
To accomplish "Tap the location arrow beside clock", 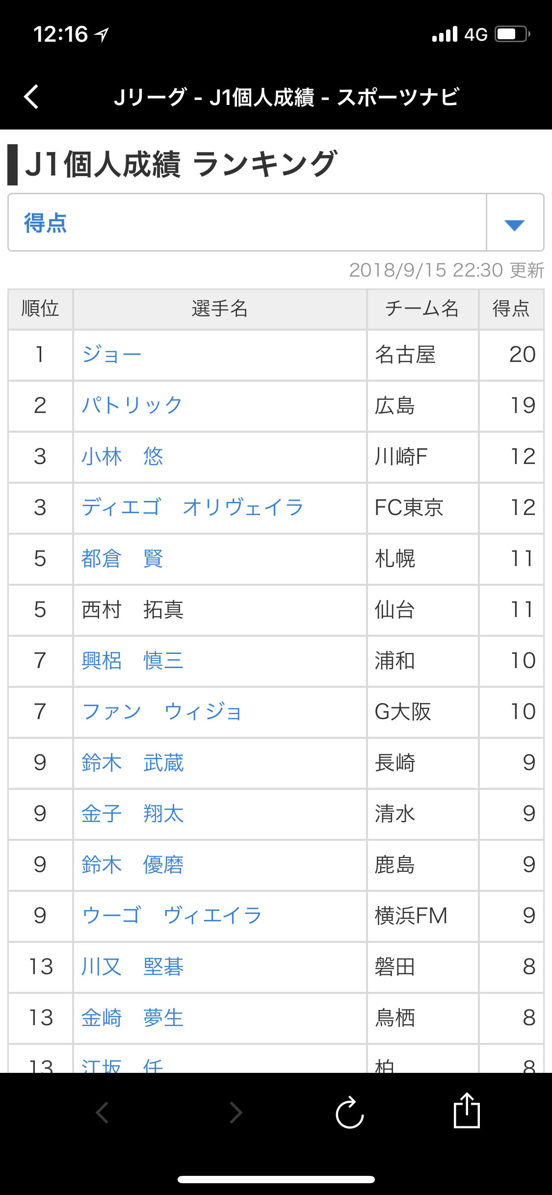I will 102,35.
